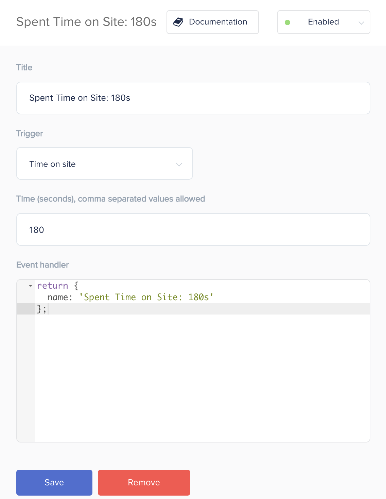This screenshot has height=499, width=386.
Task: Focus the Title input field
Action: [193, 98]
